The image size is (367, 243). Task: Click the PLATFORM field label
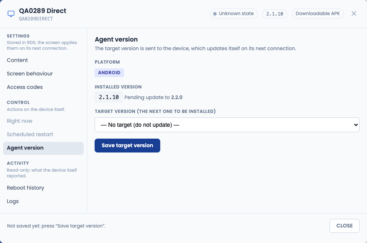click(107, 62)
